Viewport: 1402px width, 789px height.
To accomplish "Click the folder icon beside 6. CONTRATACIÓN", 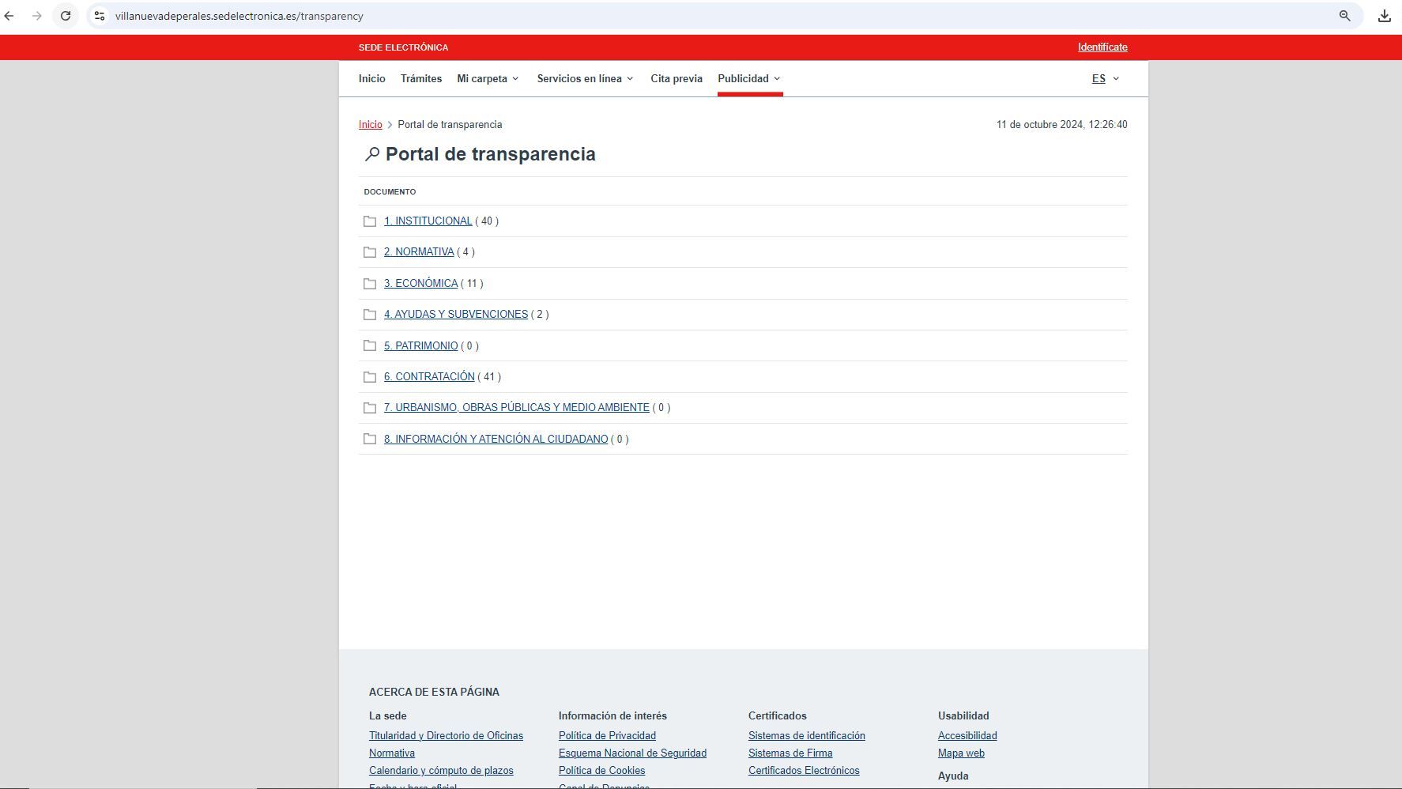I will 370,377.
